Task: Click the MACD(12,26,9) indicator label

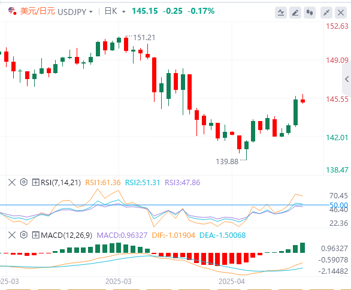Action: point(66,235)
